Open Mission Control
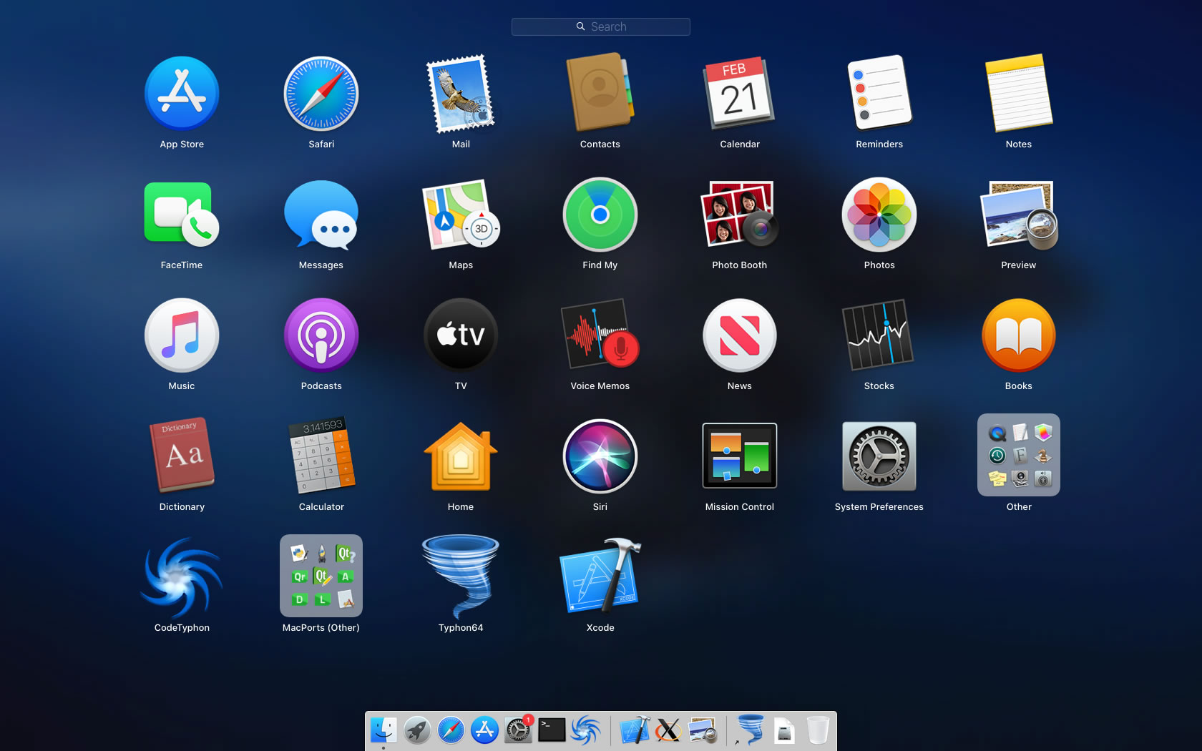 tap(740, 456)
